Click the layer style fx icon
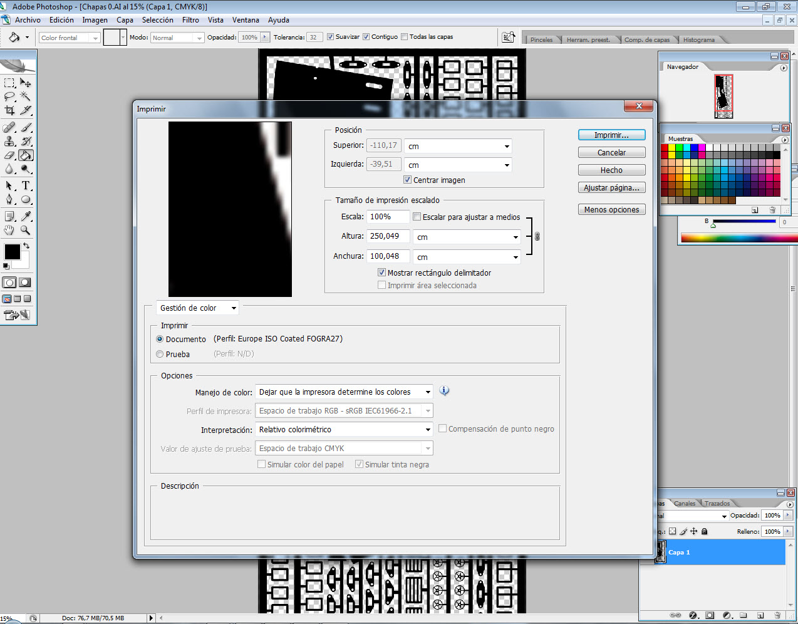Viewport: 798px width, 624px height. (x=693, y=615)
